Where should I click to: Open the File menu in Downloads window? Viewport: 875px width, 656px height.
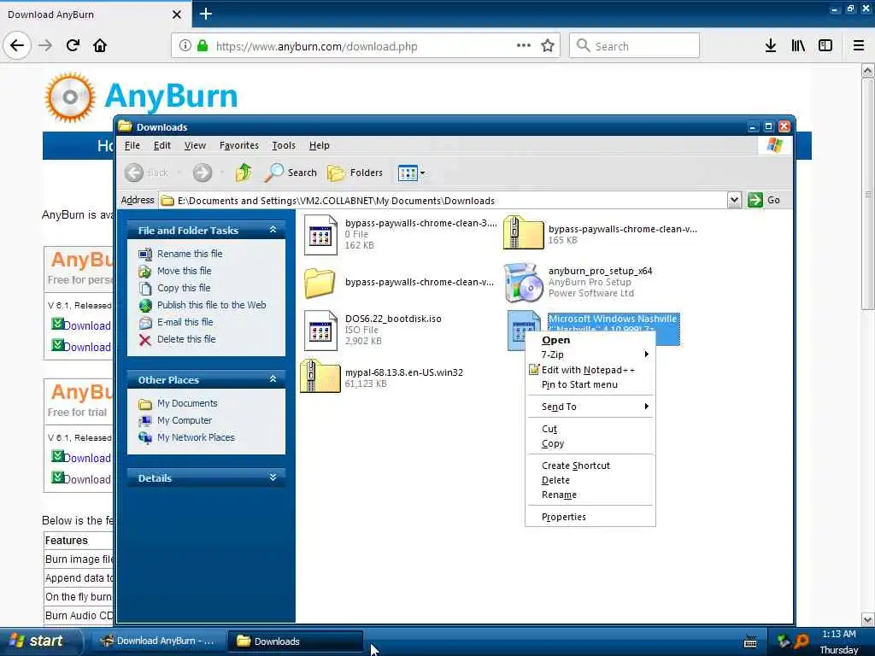pyautogui.click(x=132, y=145)
